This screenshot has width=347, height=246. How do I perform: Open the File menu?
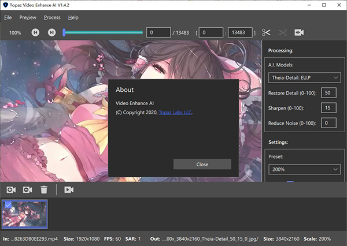pos(8,17)
